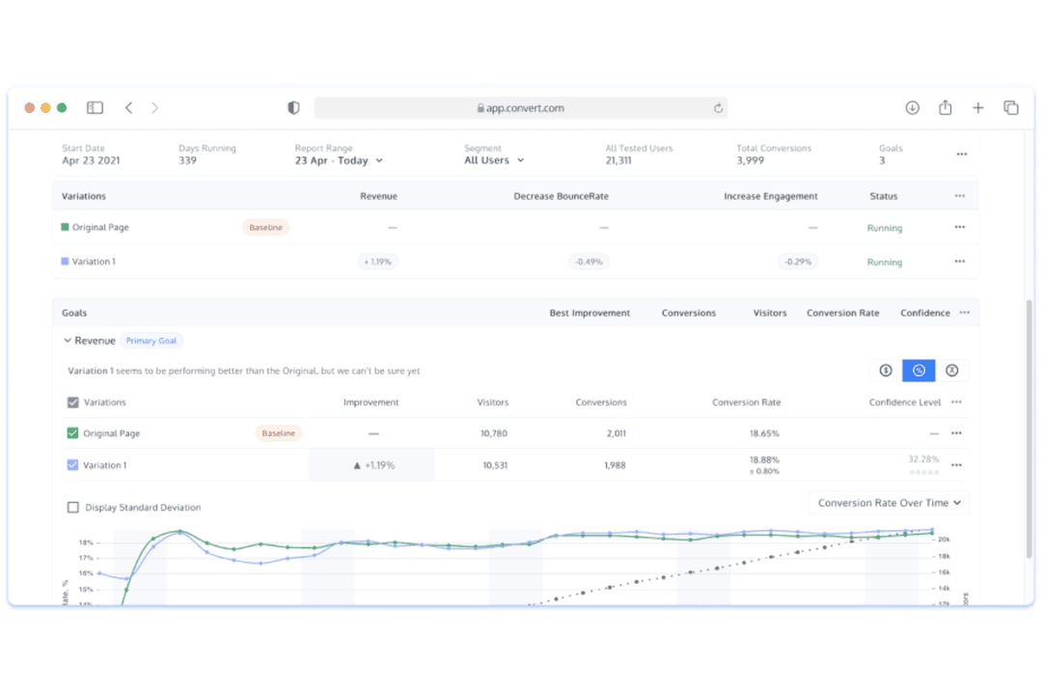Reload the page with the refresh icon
Viewport: 1042px width, 695px height.
(x=718, y=108)
